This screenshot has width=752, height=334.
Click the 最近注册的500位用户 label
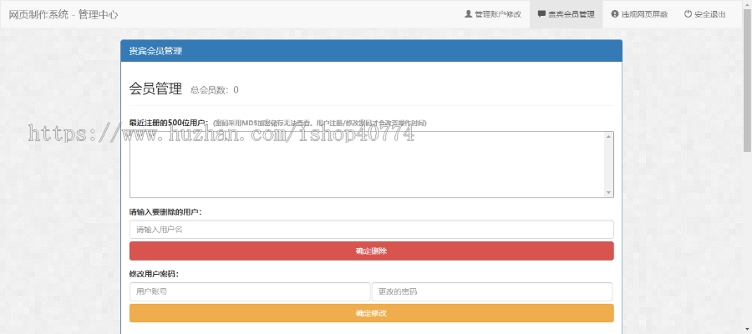point(169,123)
